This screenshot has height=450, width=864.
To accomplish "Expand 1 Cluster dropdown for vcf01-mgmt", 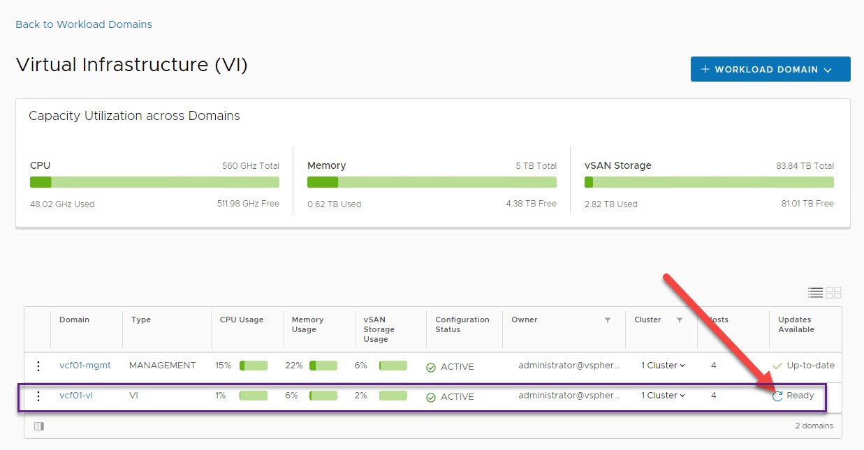I will coord(663,366).
